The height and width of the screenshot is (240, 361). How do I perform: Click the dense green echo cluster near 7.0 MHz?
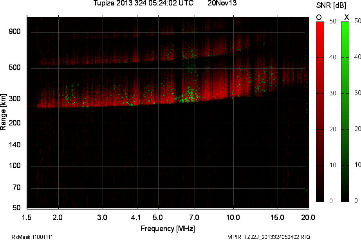(x=189, y=95)
